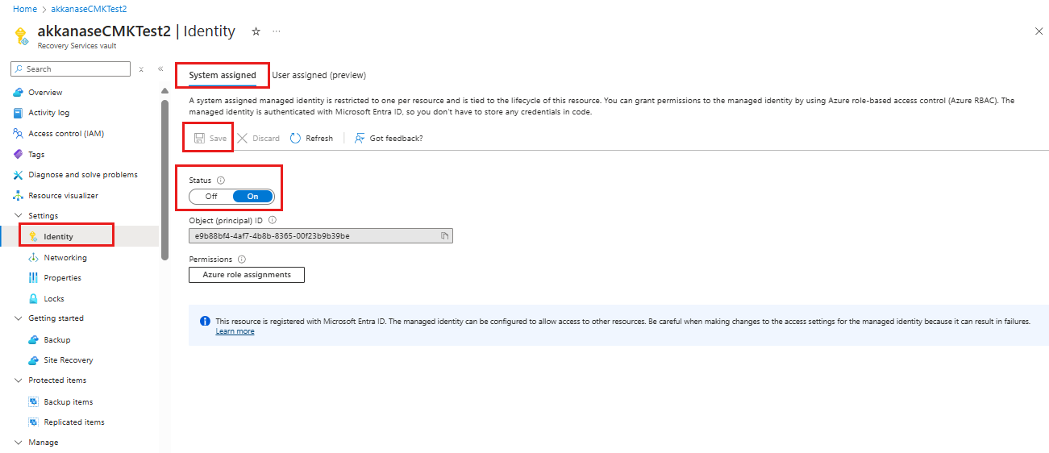Click the Properties bars icon
The image size is (1049, 453).
[x=33, y=278]
